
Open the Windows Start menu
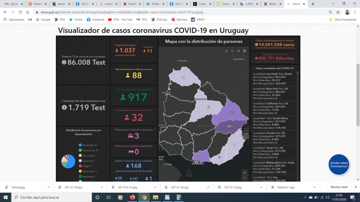pyautogui.click(x=6, y=197)
